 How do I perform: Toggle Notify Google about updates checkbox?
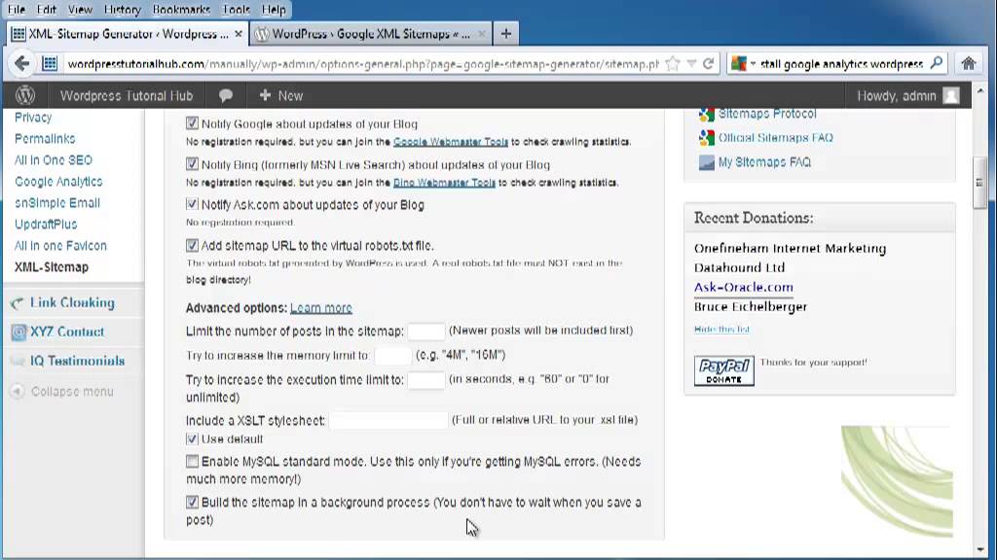pyautogui.click(x=192, y=123)
